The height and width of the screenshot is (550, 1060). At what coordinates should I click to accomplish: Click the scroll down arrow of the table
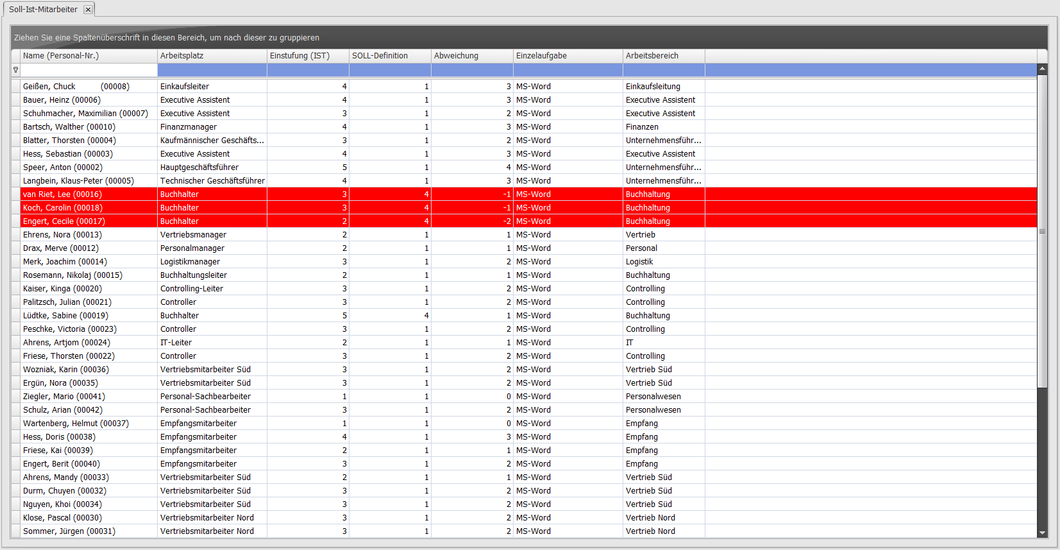coord(1042,533)
